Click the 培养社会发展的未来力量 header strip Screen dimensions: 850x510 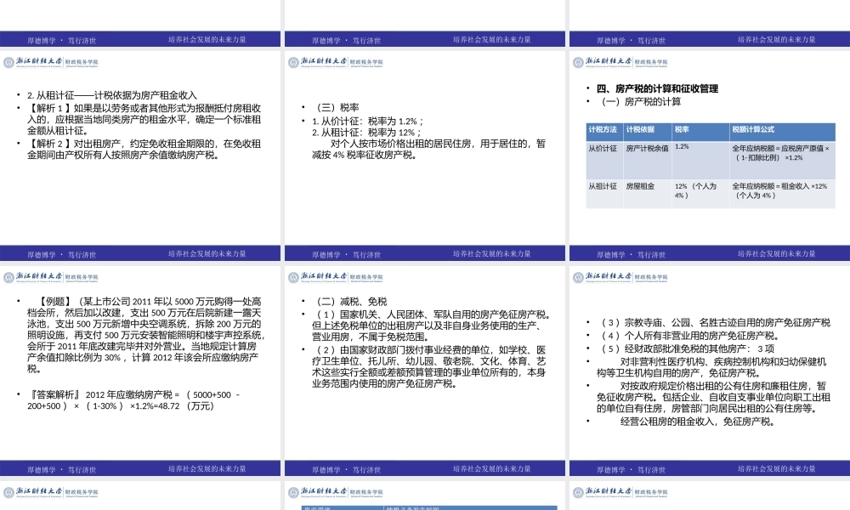tap(207, 38)
